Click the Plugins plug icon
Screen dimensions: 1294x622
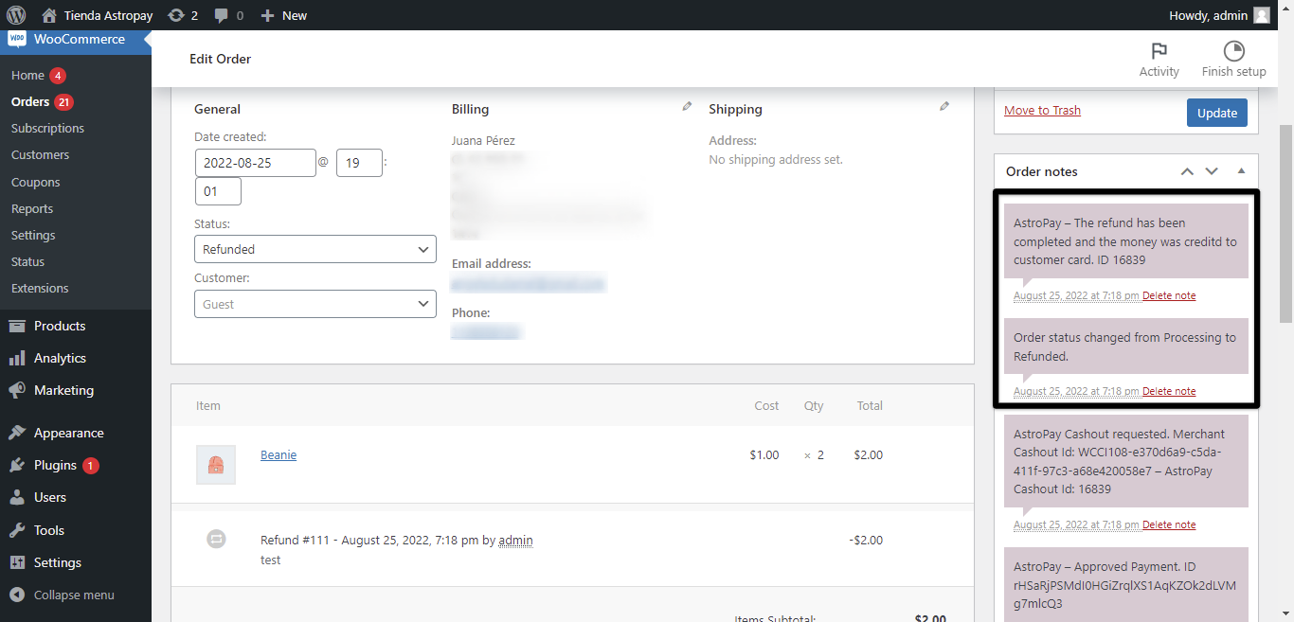click(17, 465)
